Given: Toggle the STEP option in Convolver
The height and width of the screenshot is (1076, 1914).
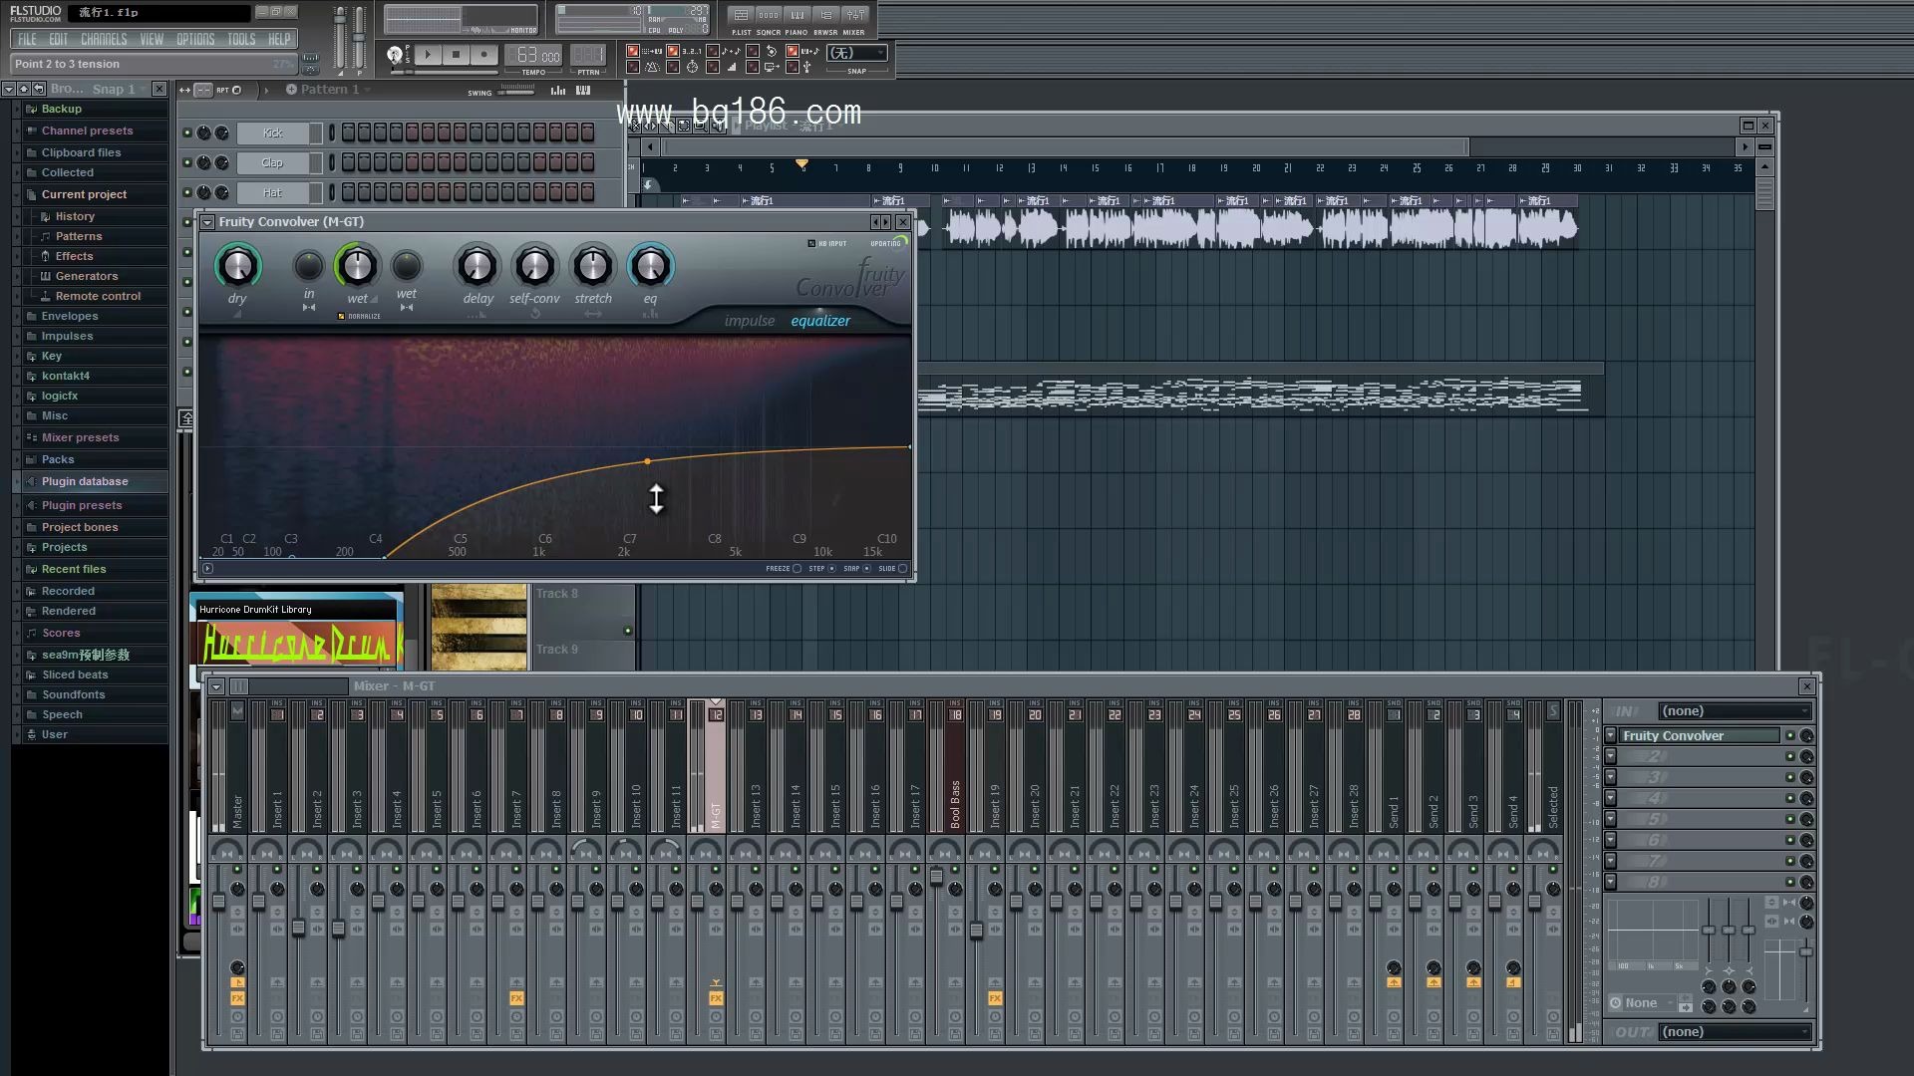Looking at the screenshot, I should coord(831,569).
